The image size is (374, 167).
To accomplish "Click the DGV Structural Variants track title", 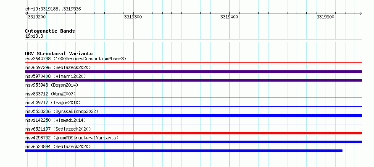I will click(x=59, y=54).
